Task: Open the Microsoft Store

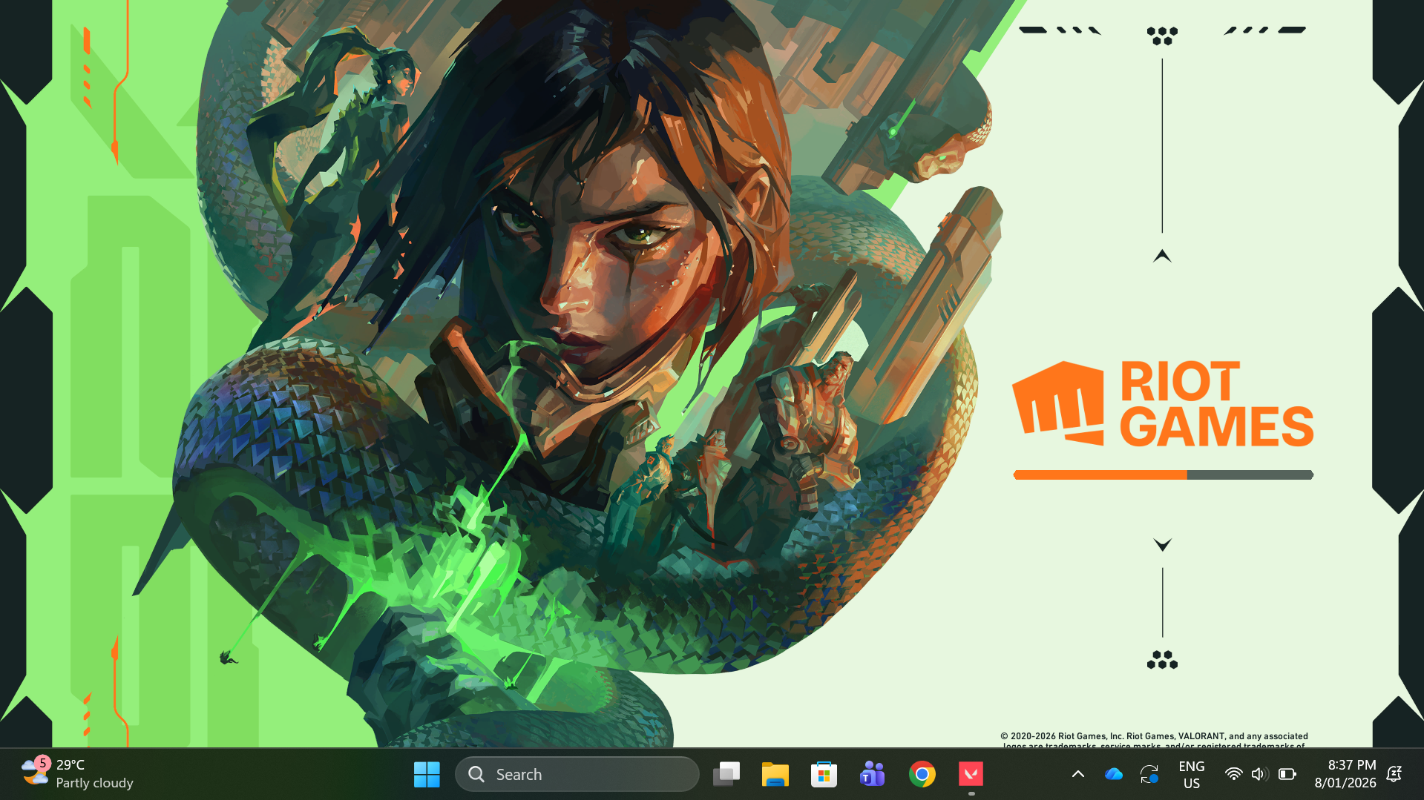Action: click(x=824, y=773)
